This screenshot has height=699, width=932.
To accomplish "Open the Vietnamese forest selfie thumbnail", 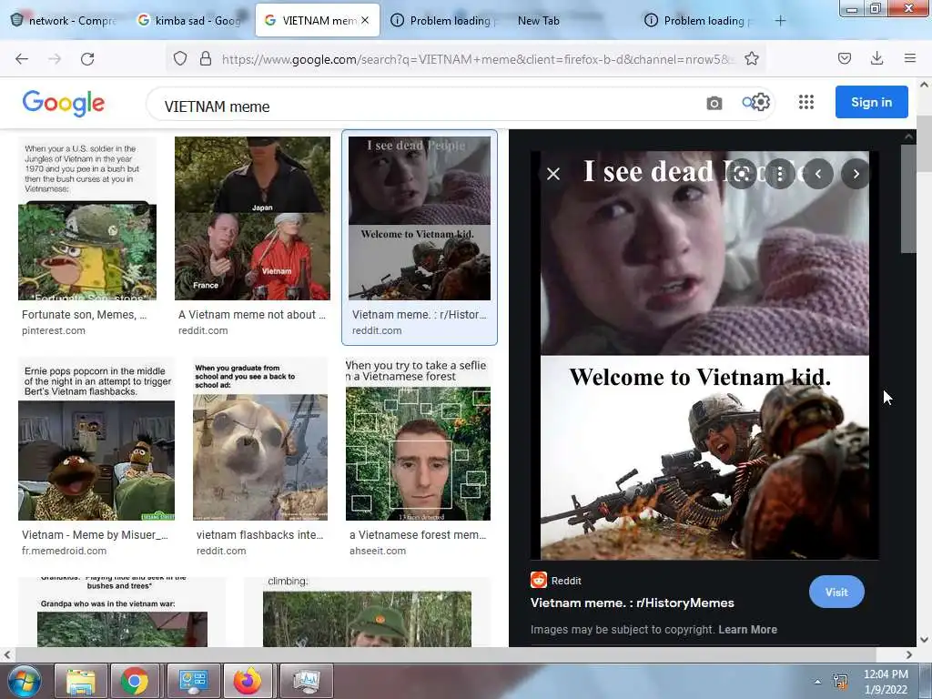I will pos(419,440).
